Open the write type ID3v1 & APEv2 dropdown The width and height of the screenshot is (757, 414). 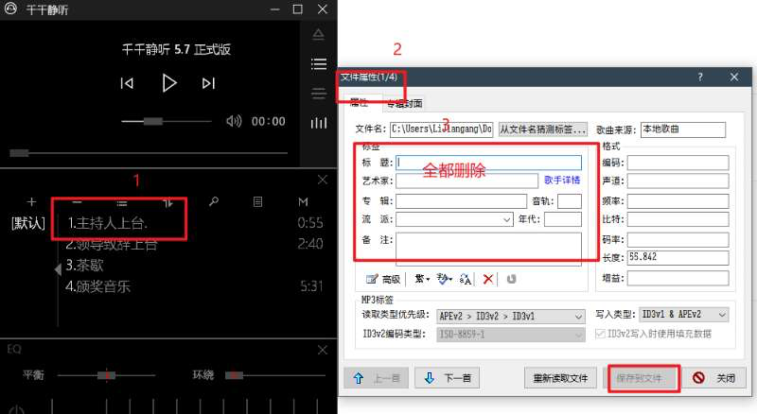pyautogui.click(x=722, y=315)
